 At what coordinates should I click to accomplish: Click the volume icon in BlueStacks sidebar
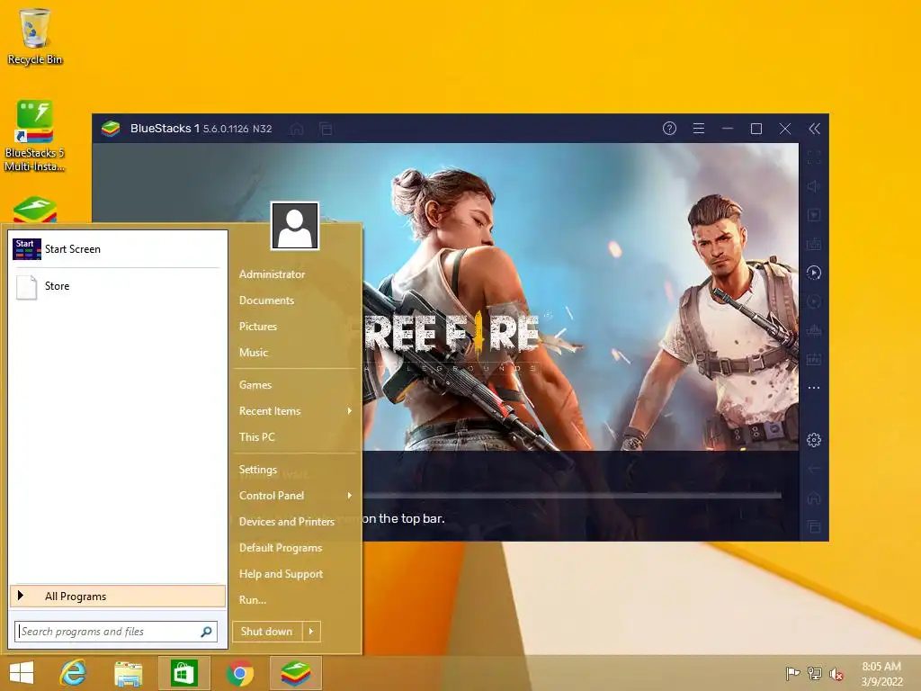tap(813, 186)
